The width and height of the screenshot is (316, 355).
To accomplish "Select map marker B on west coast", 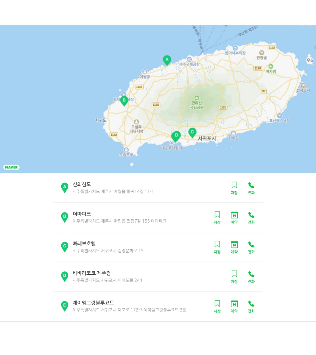I will 124,101.
